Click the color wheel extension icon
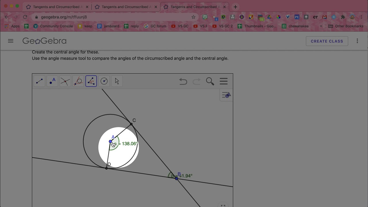This screenshot has height=207, width=368. click(x=279, y=17)
